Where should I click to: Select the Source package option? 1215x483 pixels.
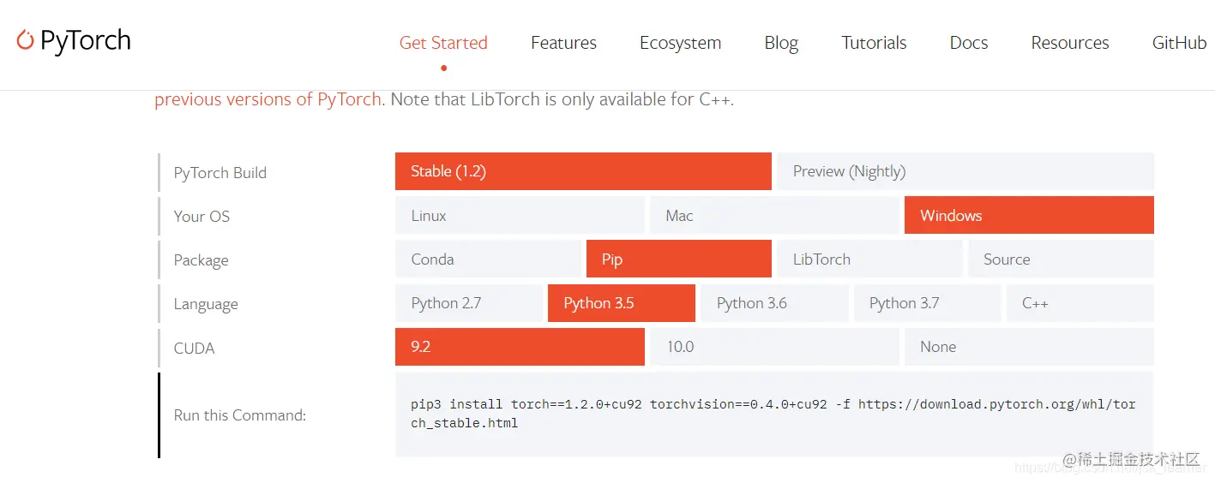tap(1062, 259)
